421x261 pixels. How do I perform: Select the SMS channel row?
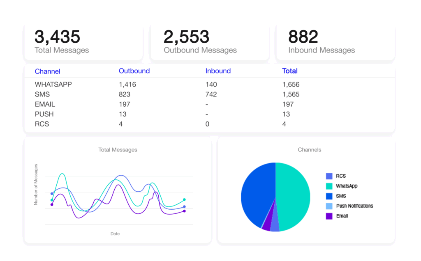pos(42,94)
